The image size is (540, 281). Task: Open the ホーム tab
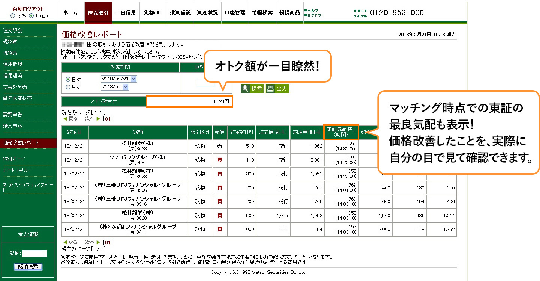click(70, 12)
